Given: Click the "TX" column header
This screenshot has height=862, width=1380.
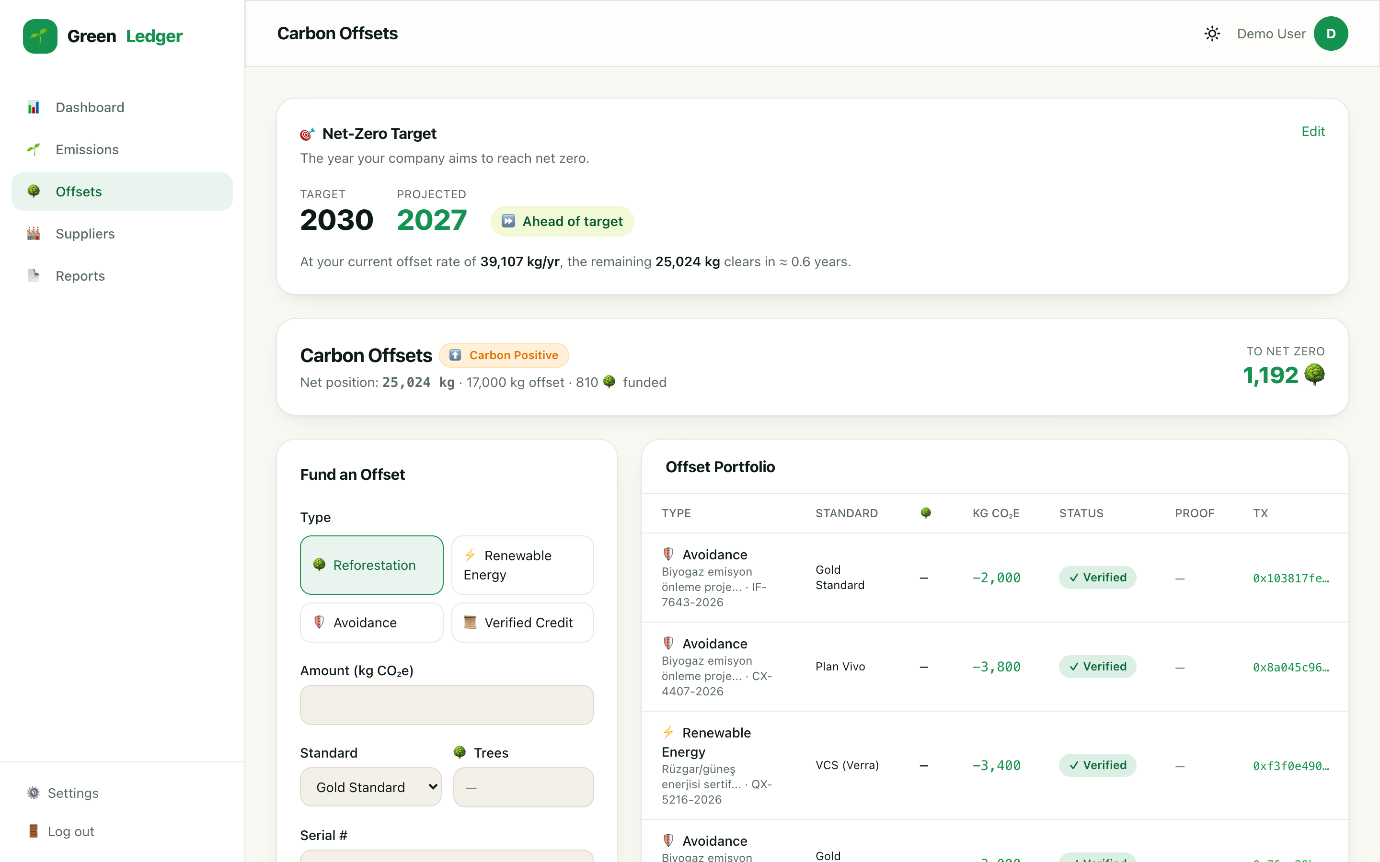Looking at the screenshot, I should [1260, 513].
